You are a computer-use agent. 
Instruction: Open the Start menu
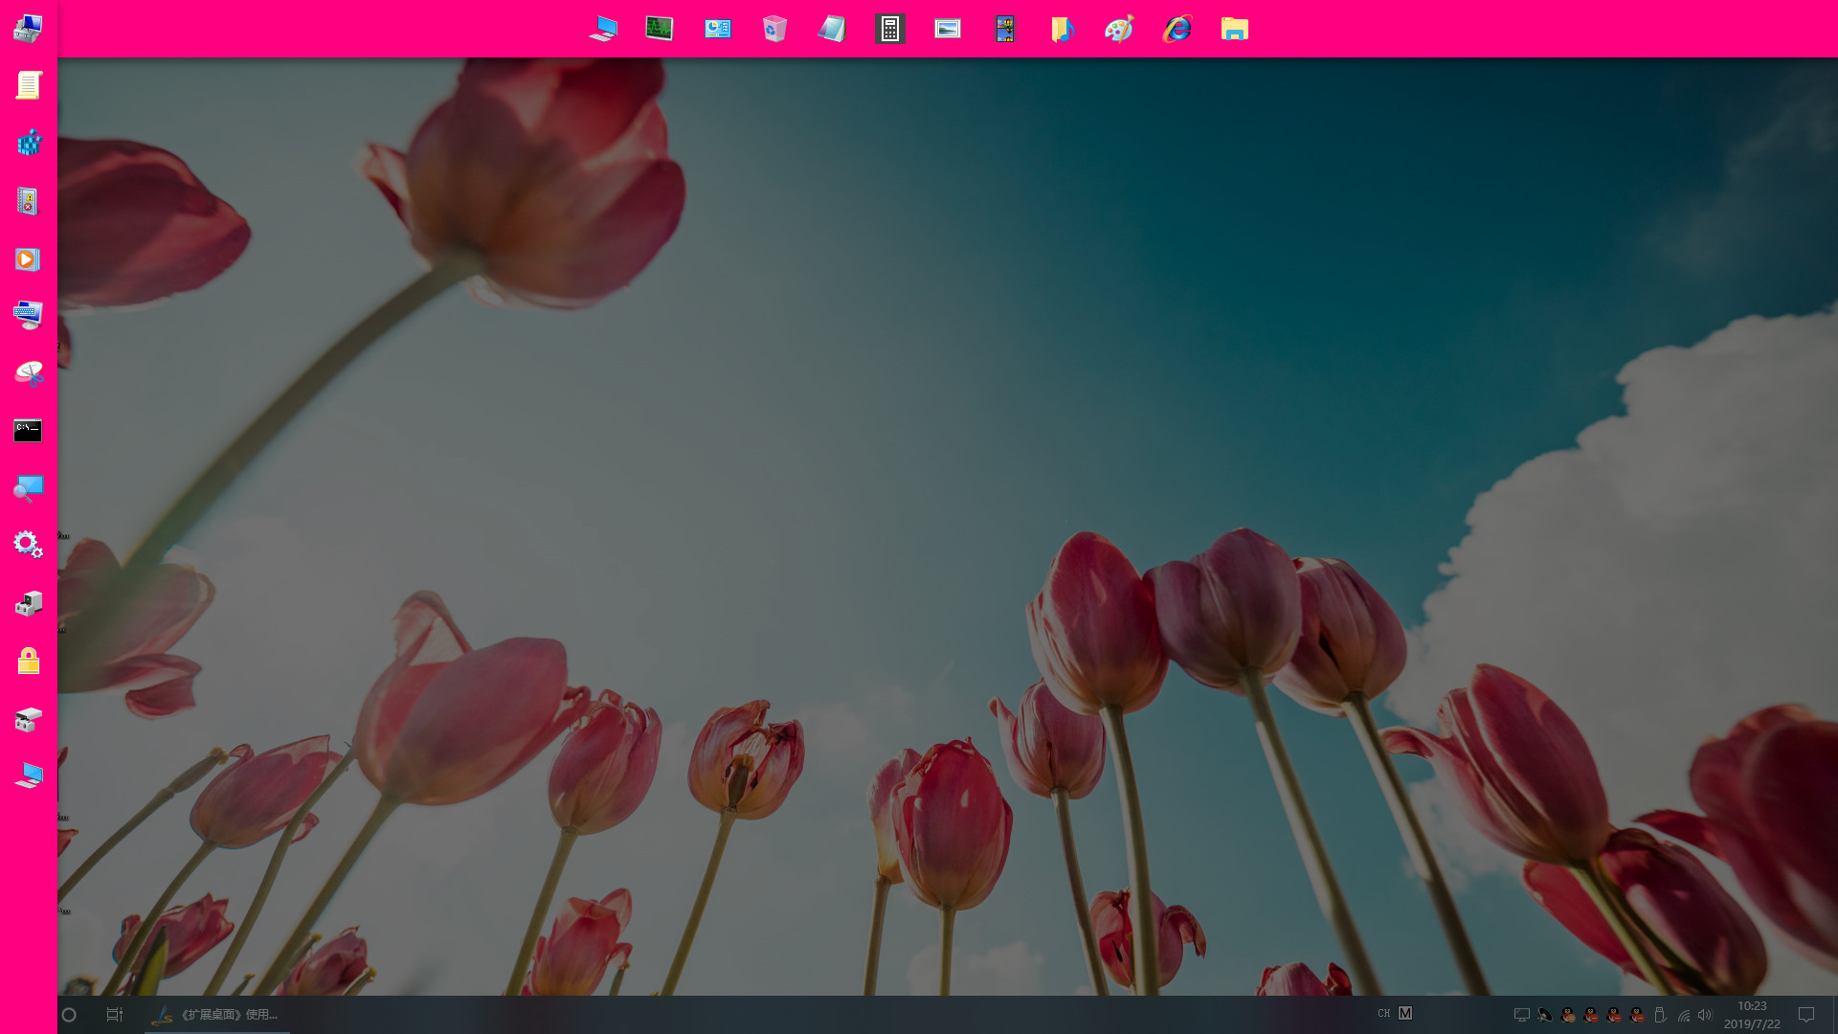69,1014
